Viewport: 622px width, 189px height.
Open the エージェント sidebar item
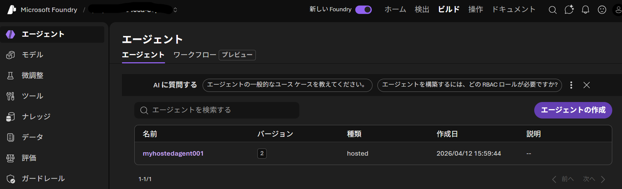coord(52,34)
